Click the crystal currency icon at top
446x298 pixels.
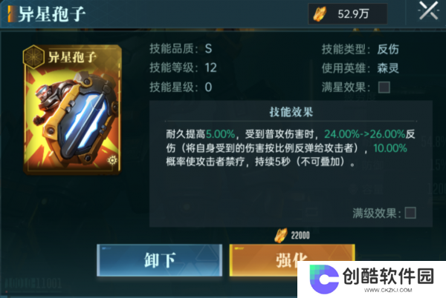[x=320, y=14]
